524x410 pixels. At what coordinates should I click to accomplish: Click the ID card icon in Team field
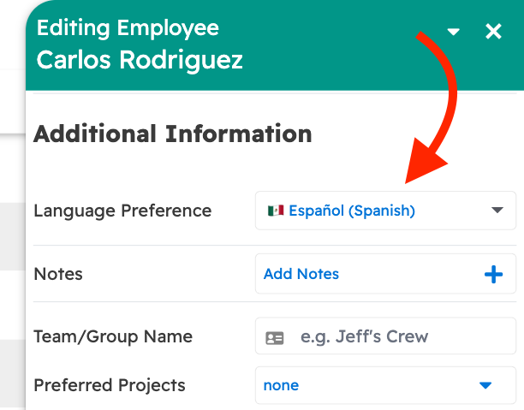coord(275,338)
